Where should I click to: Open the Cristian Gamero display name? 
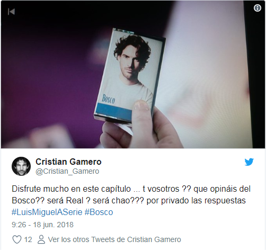pyautogui.click(x=68, y=162)
